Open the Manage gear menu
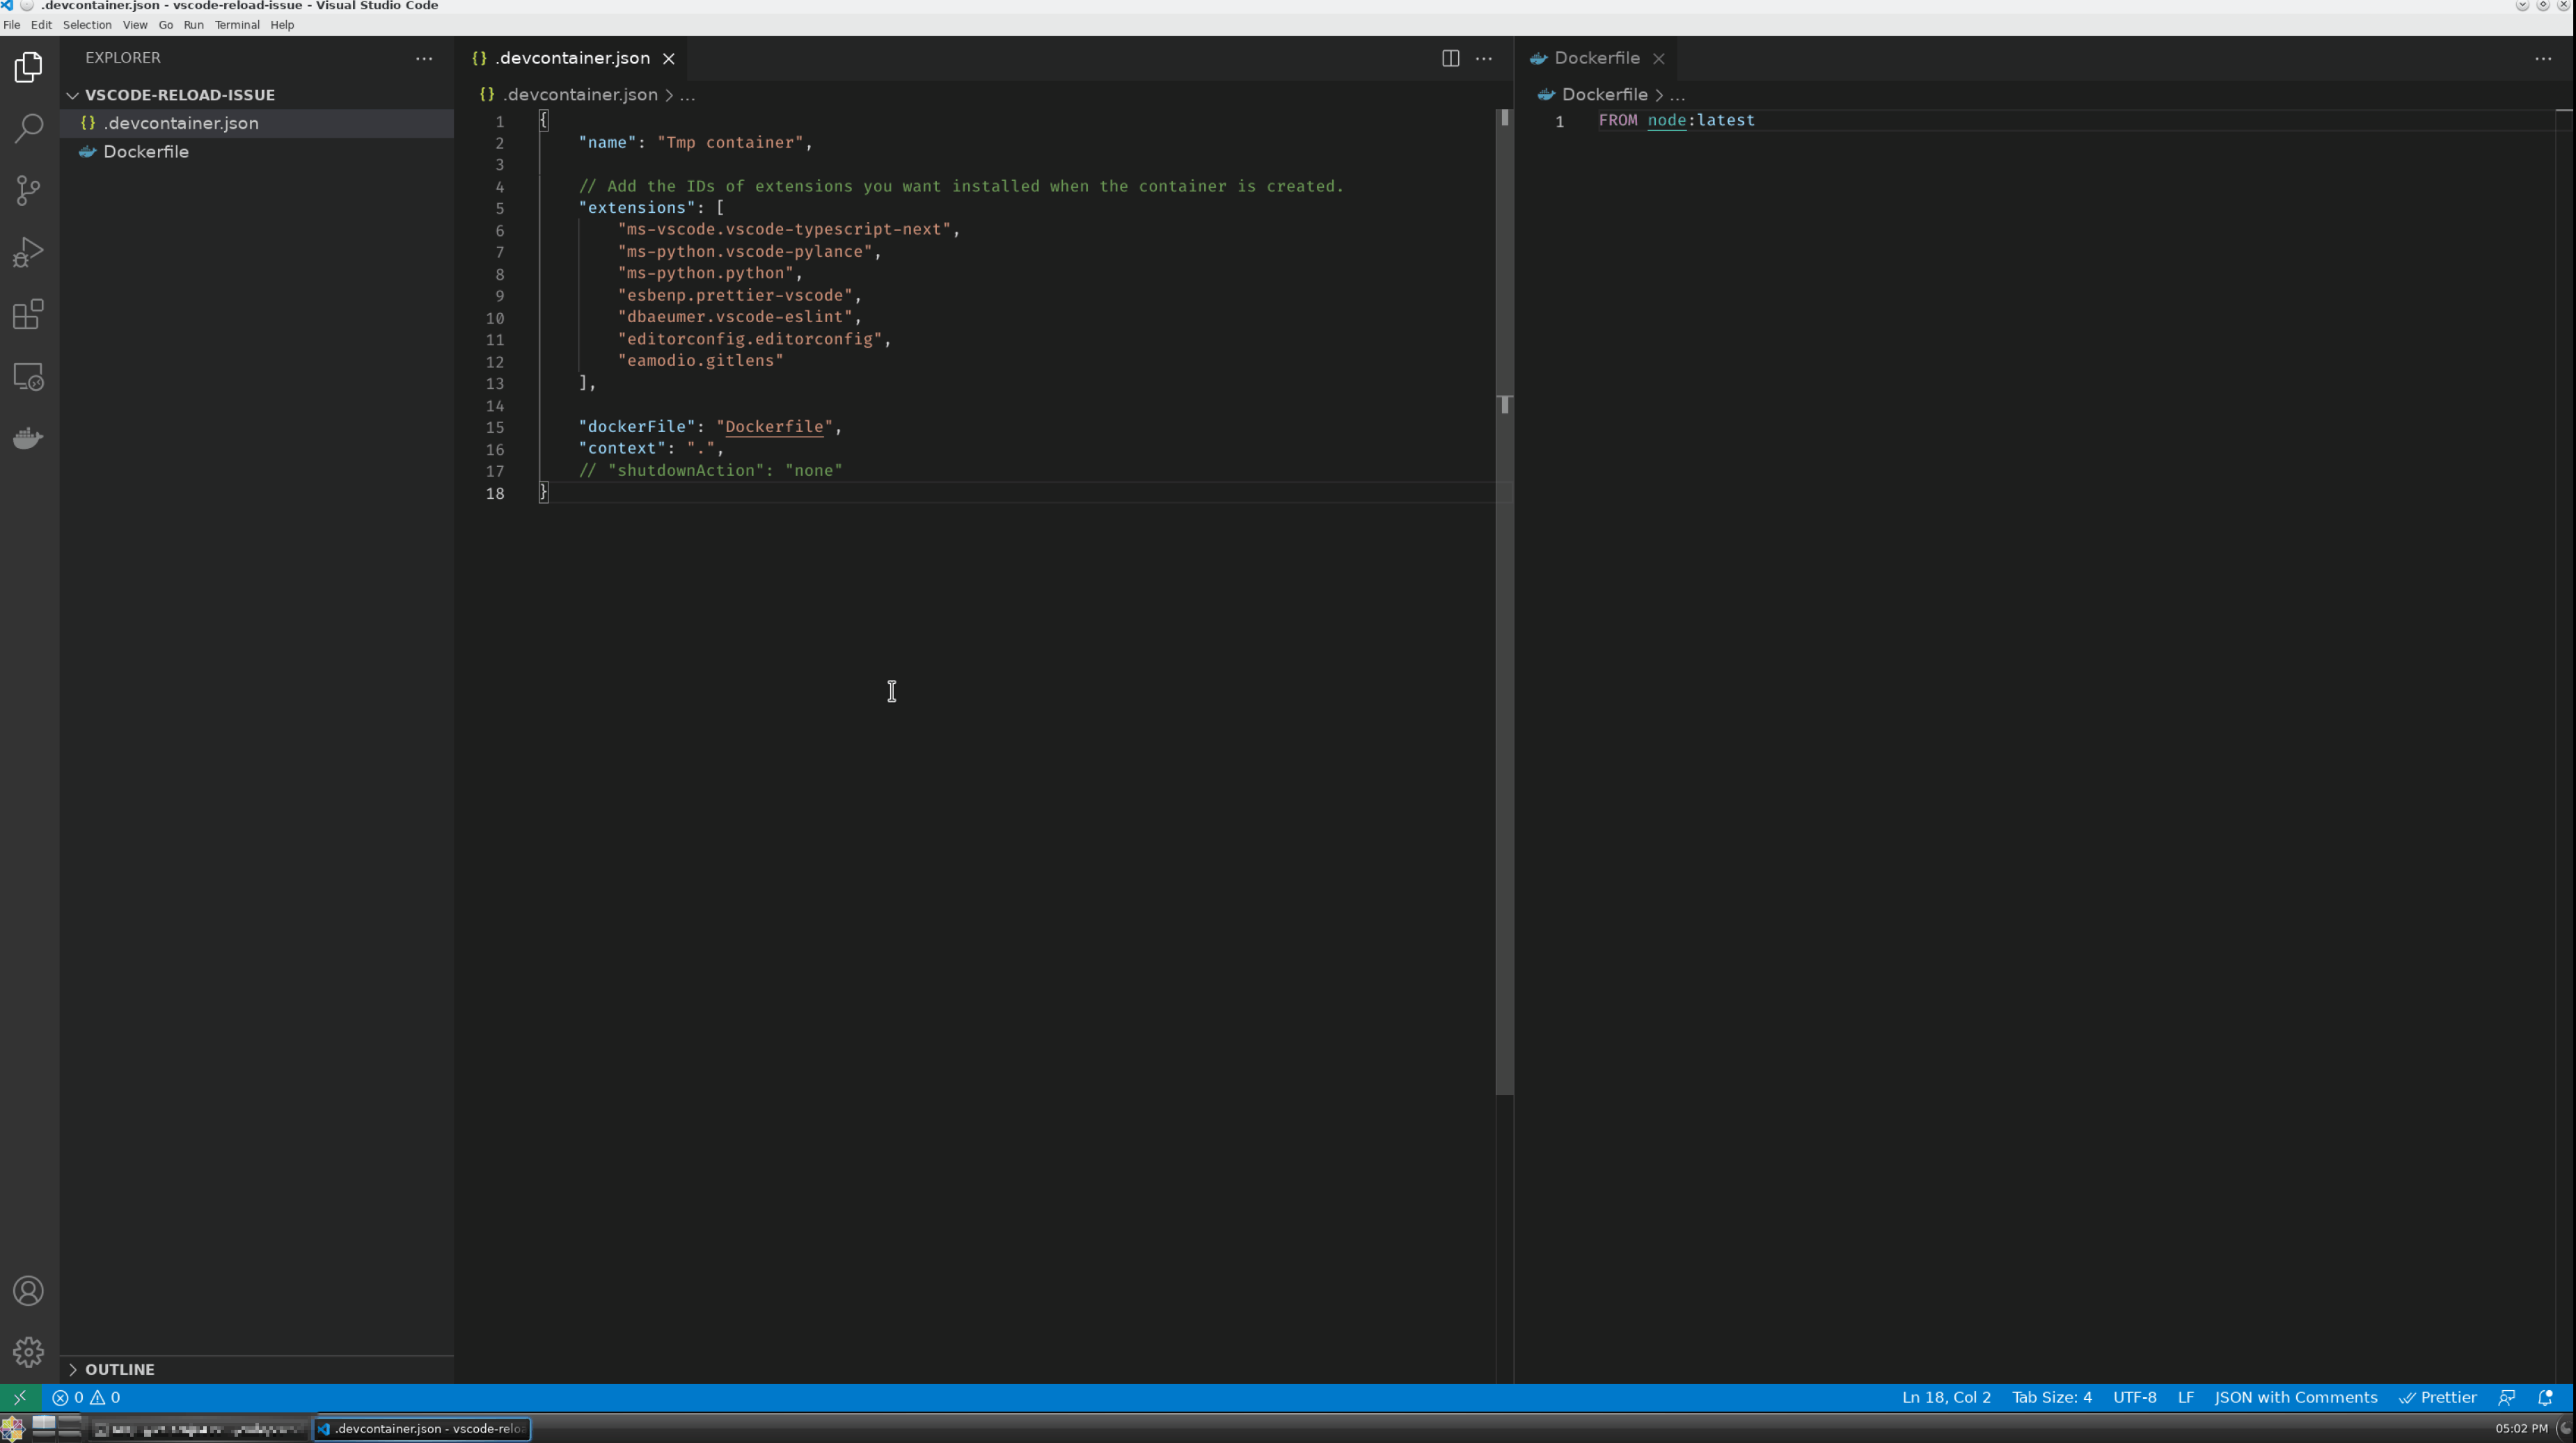2576x1443 pixels. click(28, 1352)
